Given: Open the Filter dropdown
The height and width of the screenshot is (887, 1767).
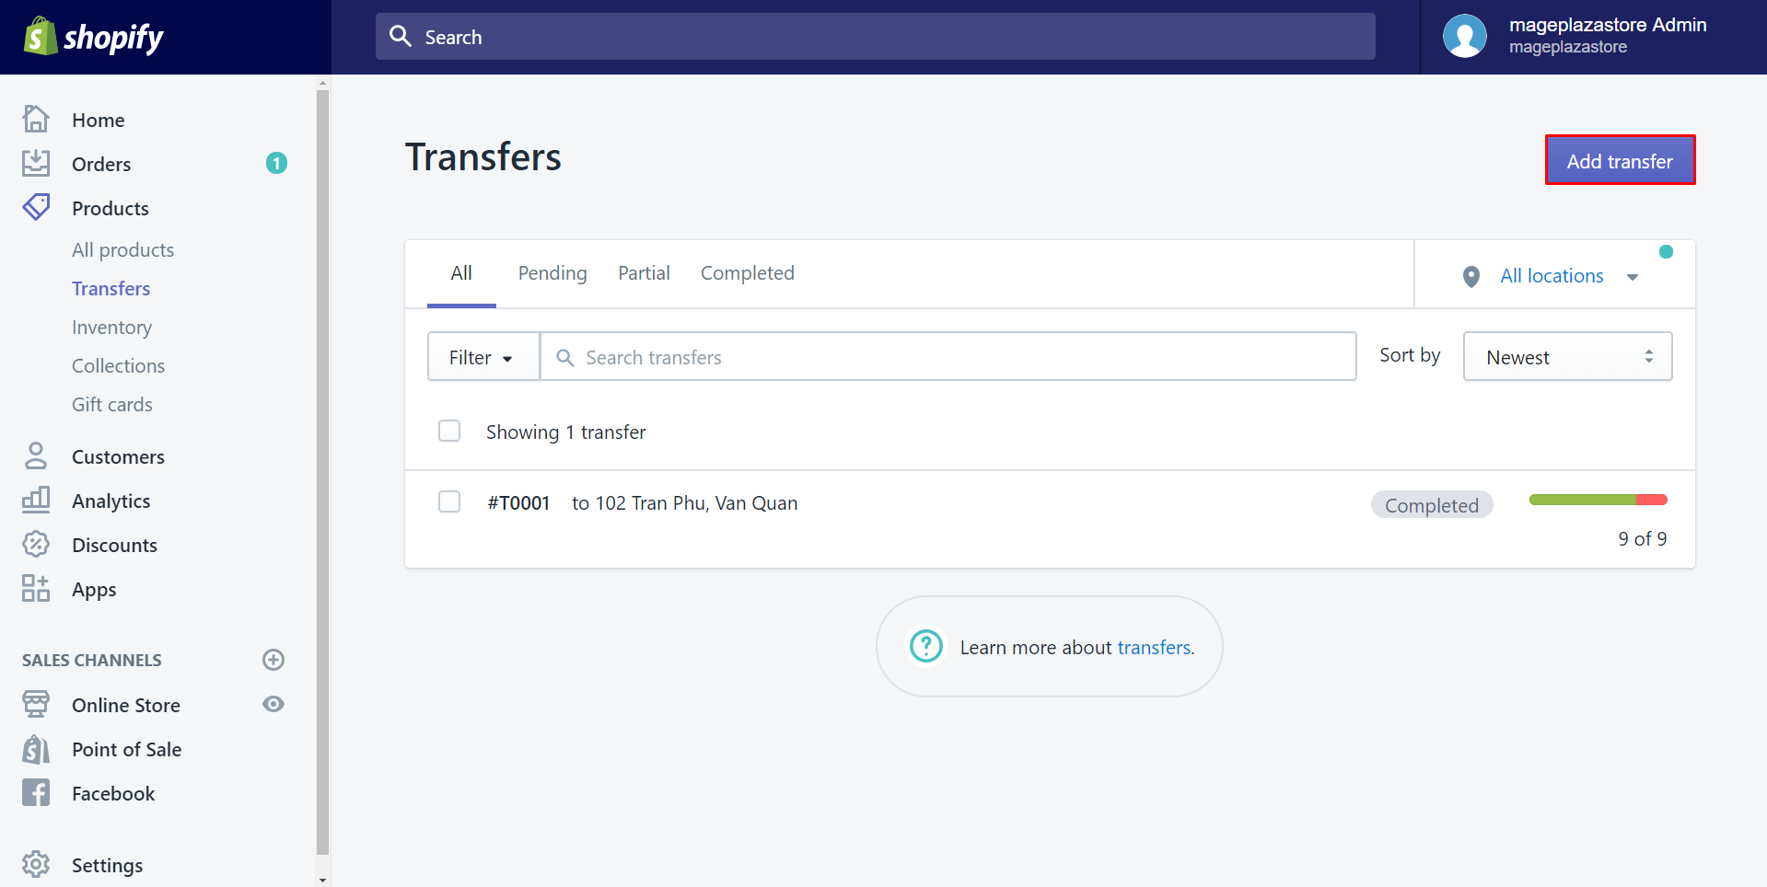Looking at the screenshot, I should point(482,357).
